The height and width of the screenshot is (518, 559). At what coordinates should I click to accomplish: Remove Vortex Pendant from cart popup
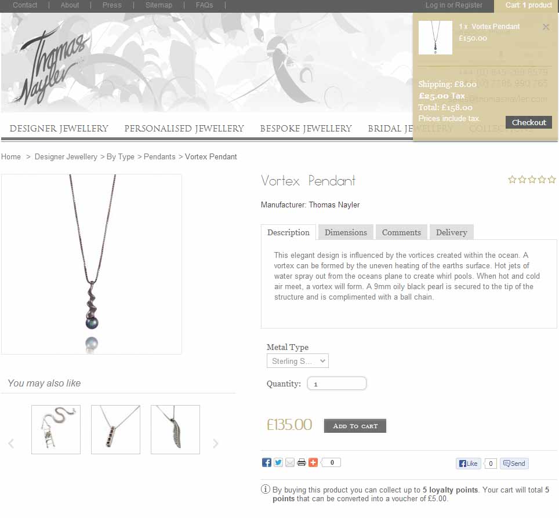(546, 27)
